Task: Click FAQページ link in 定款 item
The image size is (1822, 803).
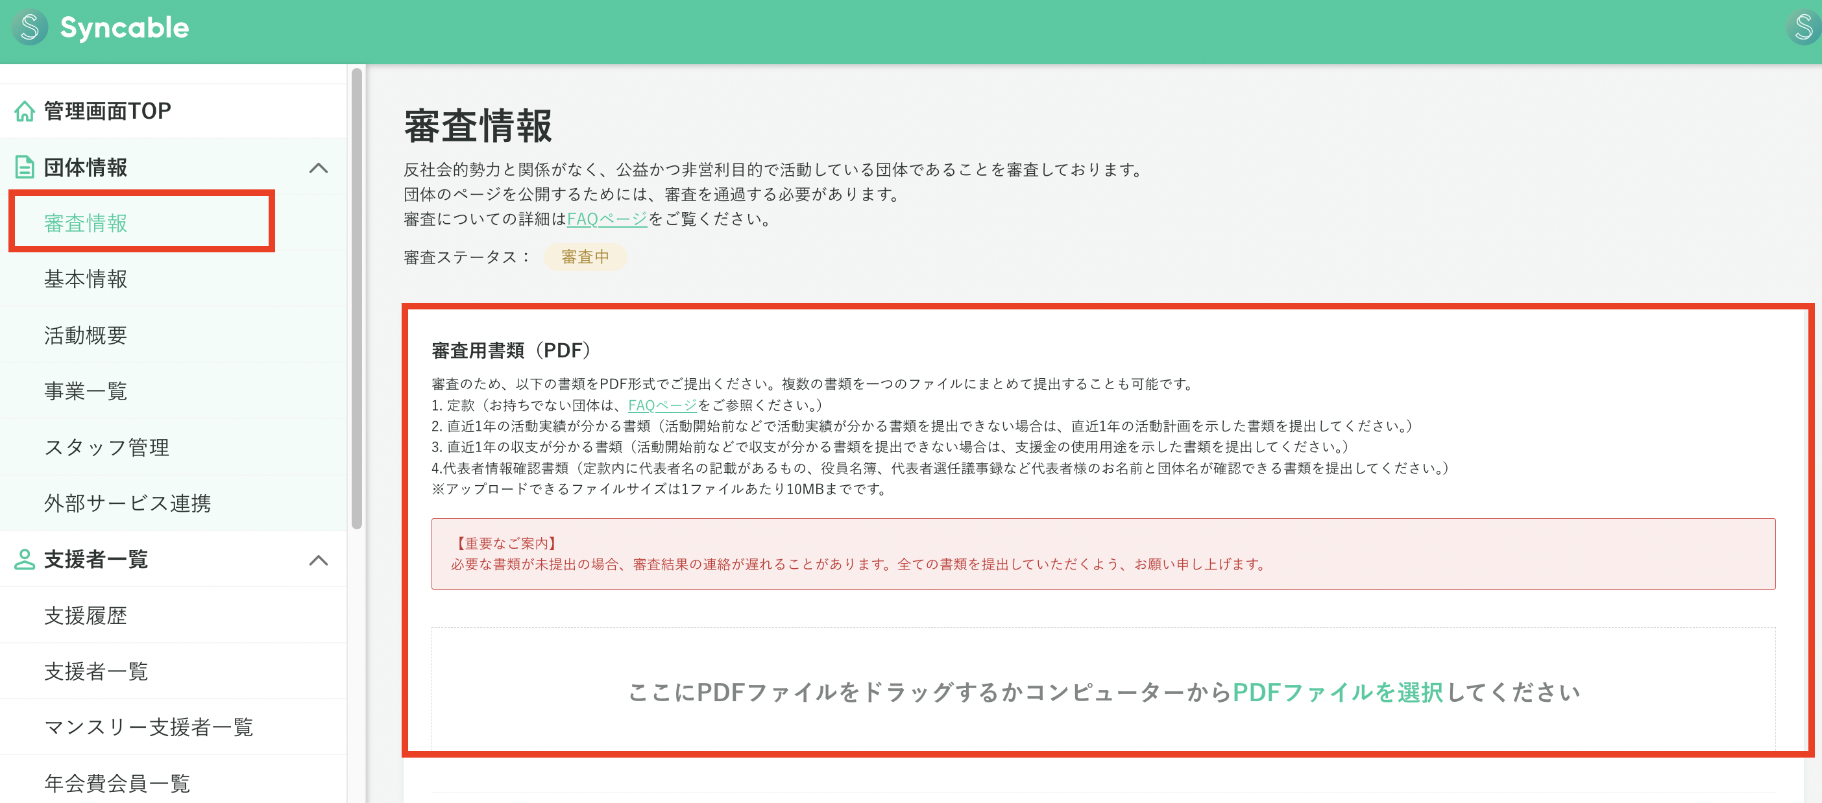Action: [662, 405]
